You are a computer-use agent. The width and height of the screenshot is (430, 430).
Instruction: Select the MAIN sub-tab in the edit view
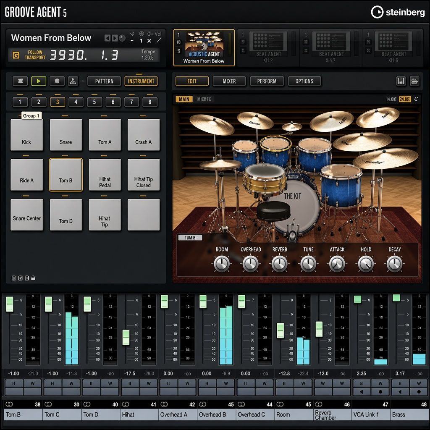coord(184,99)
